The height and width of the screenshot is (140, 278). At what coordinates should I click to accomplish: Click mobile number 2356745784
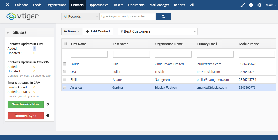pos(248,79)
